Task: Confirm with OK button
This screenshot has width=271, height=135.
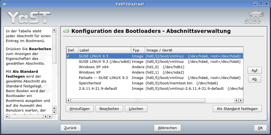Action: (x=260, y=128)
